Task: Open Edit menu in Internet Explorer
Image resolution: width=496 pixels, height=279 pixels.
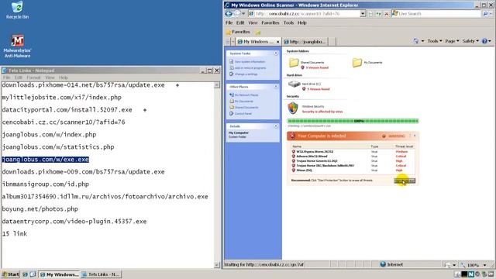Action: coord(240,22)
